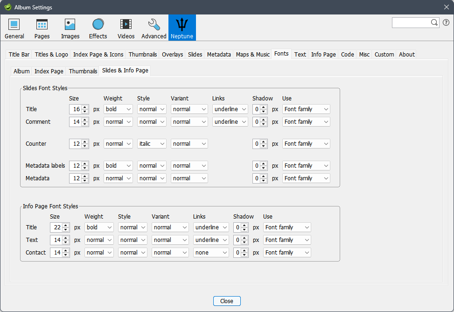Open the Effects settings section
The image size is (454, 312).
click(98, 28)
